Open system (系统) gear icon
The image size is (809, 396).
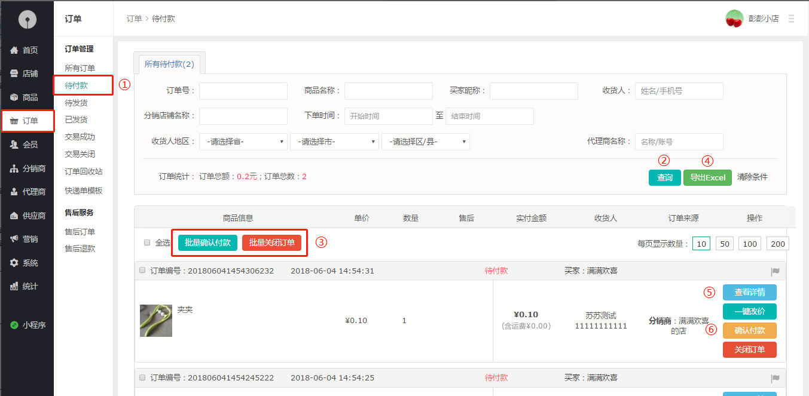(14, 263)
